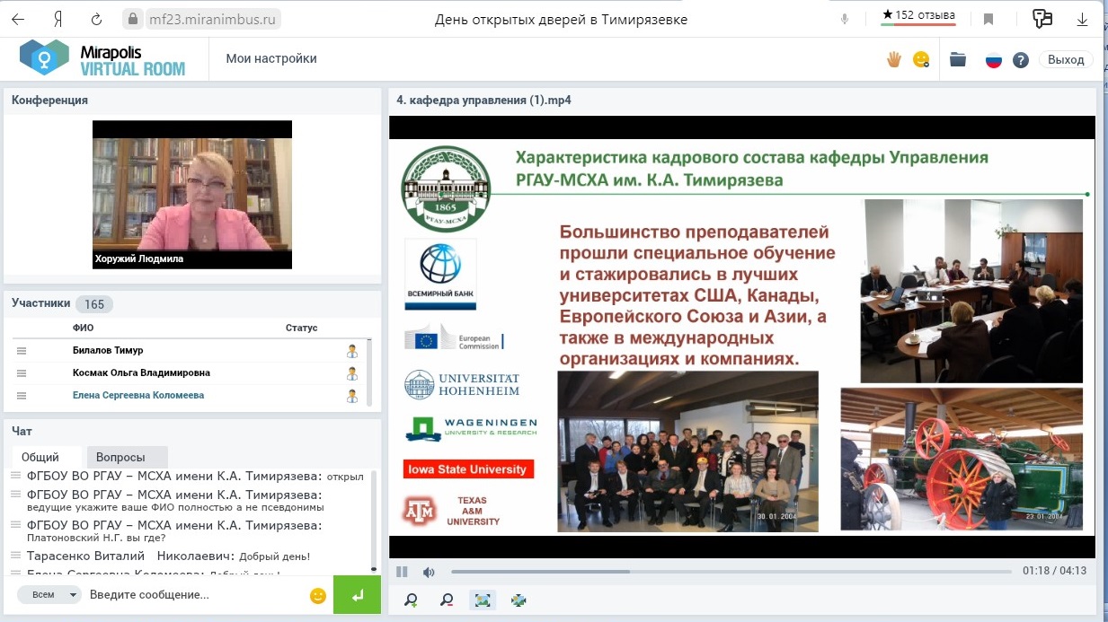The image size is (1108, 622).
Task: Toggle fullscreen view of the presentation
Action: click(x=519, y=600)
